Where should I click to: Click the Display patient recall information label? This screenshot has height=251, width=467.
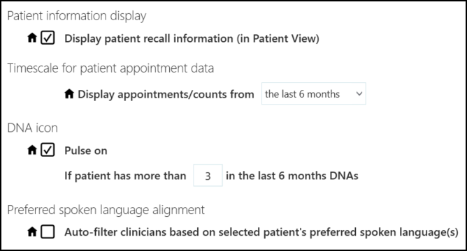[x=192, y=38]
